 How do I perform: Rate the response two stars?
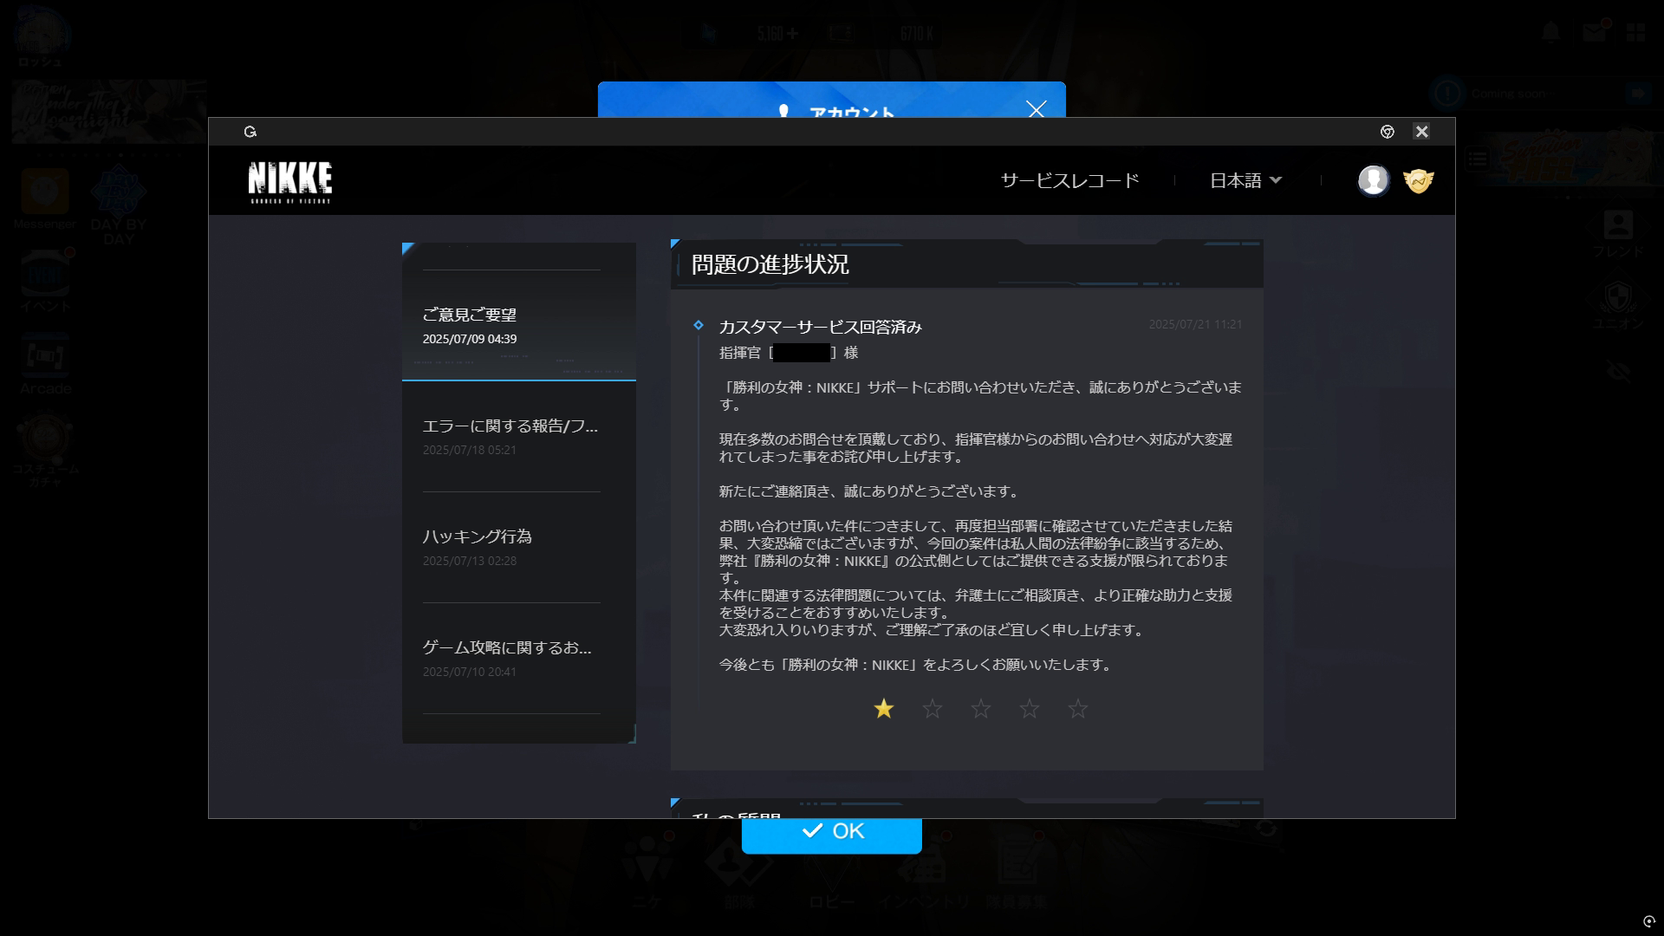[932, 709]
